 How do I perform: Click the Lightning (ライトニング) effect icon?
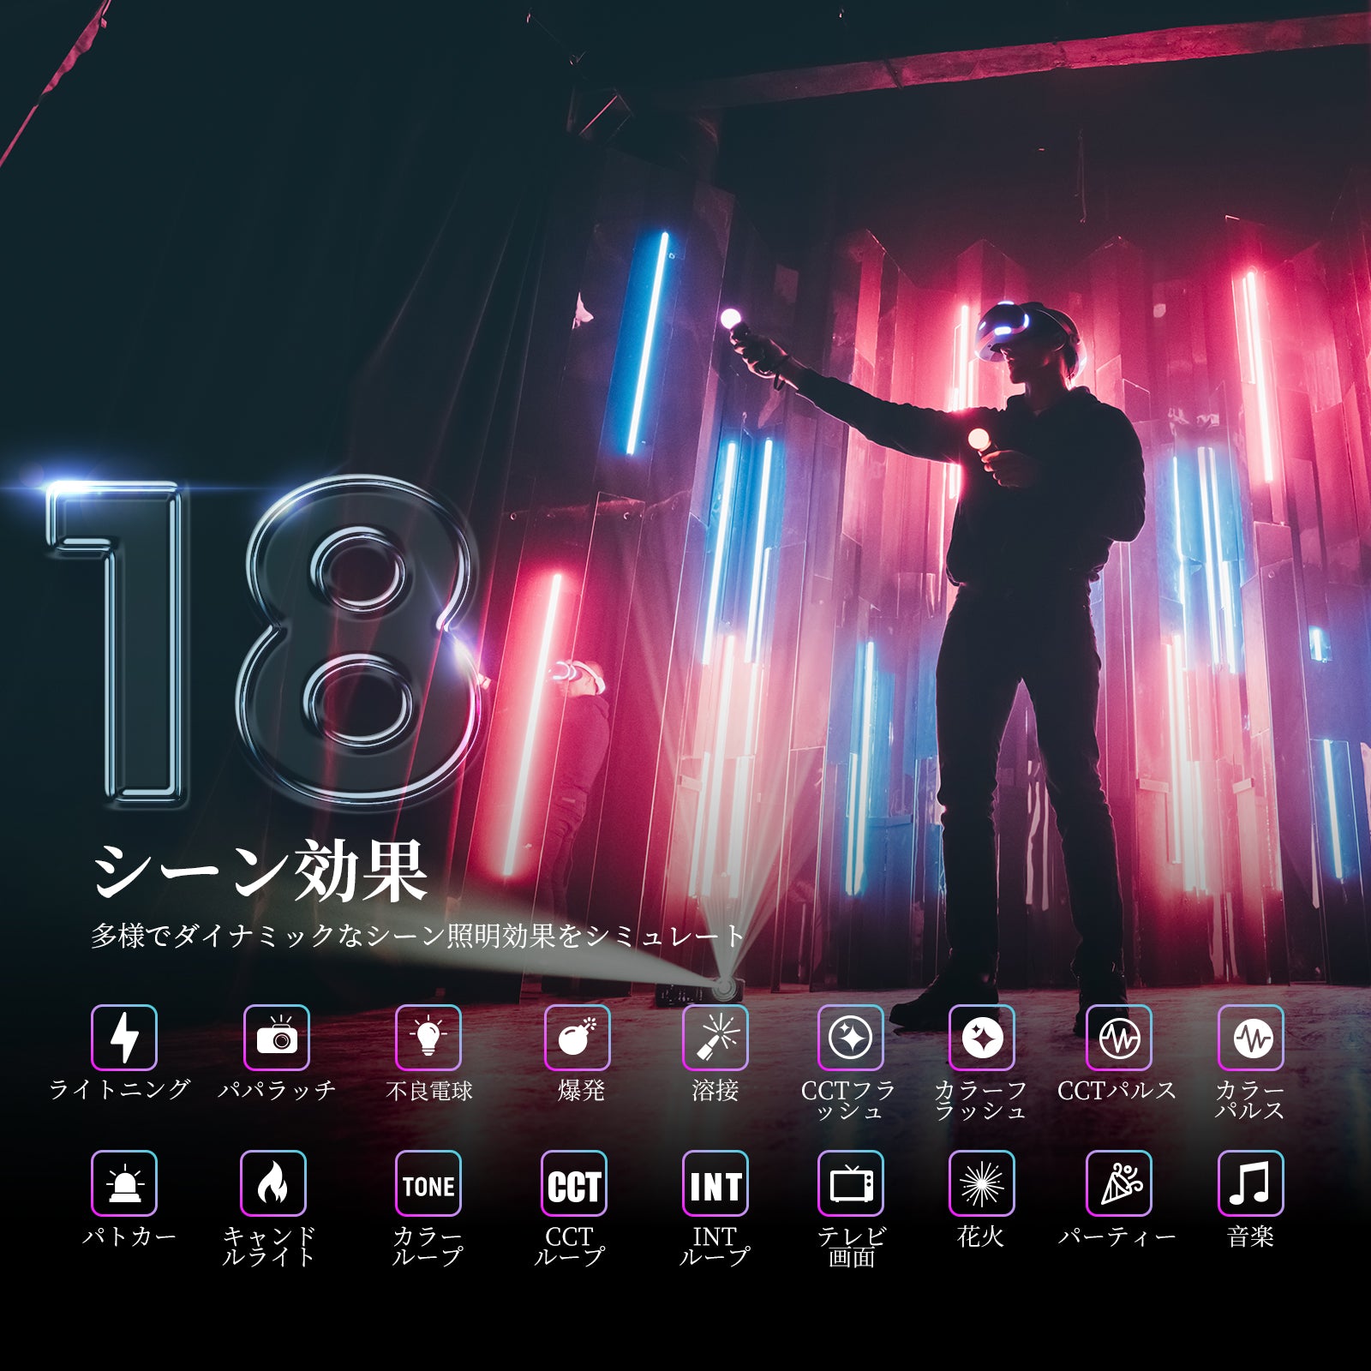(124, 1038)
